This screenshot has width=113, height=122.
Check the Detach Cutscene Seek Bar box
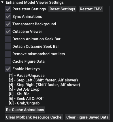tap(8, 47)
